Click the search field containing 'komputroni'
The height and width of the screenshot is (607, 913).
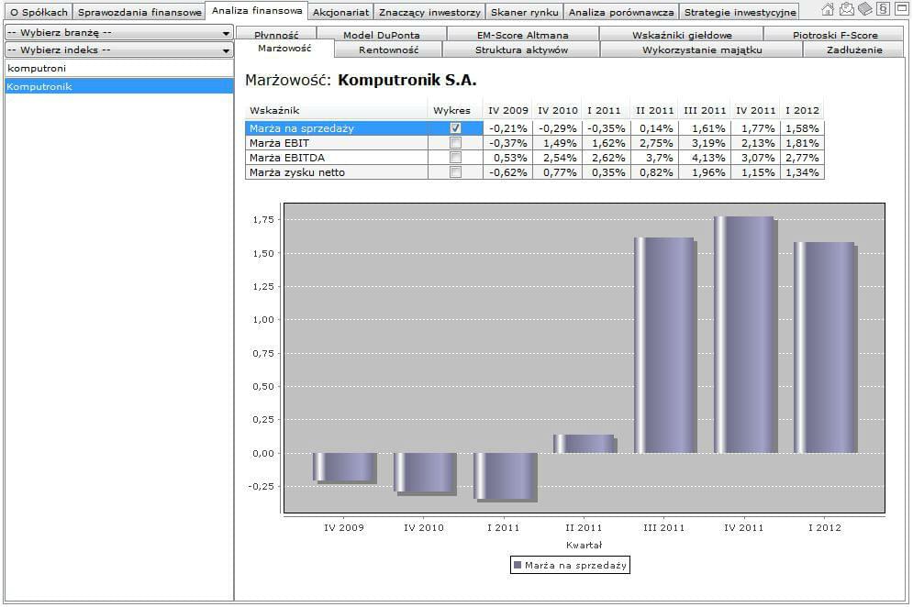click(x=118, y=68)
